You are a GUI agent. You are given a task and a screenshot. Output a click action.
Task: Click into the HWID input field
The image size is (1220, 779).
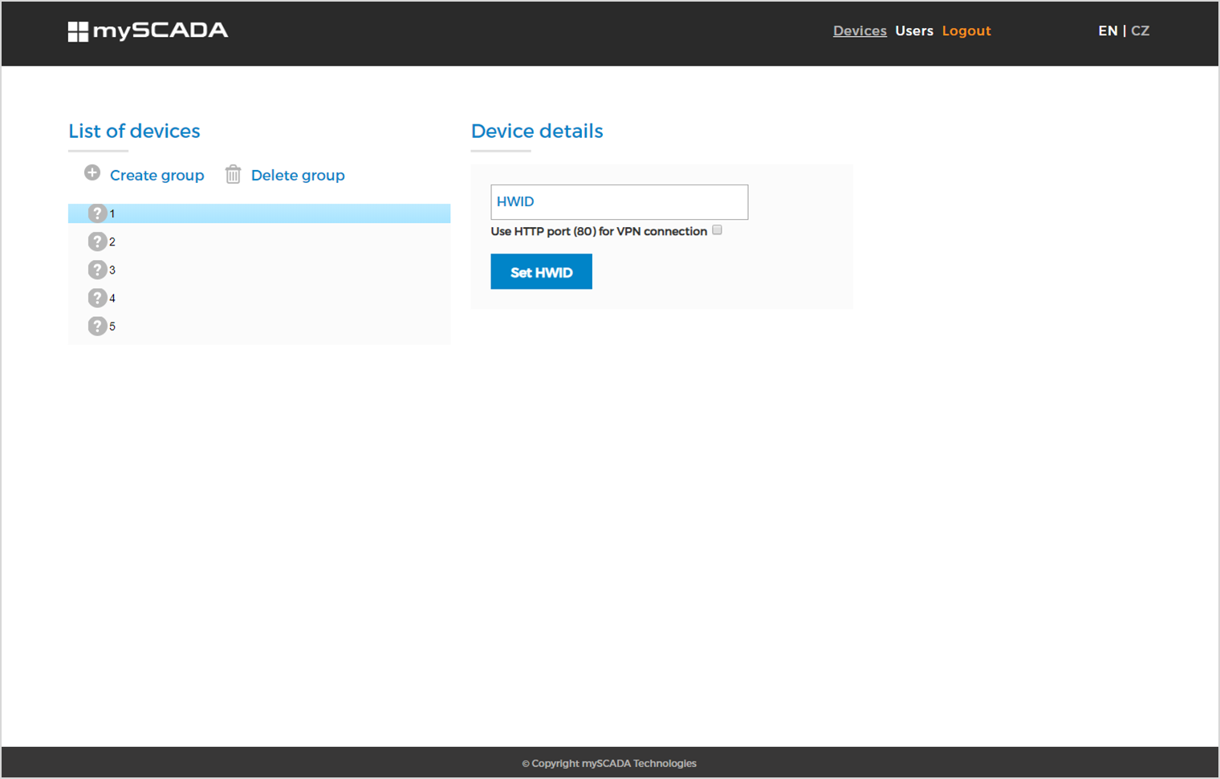[x=619, y=202]
